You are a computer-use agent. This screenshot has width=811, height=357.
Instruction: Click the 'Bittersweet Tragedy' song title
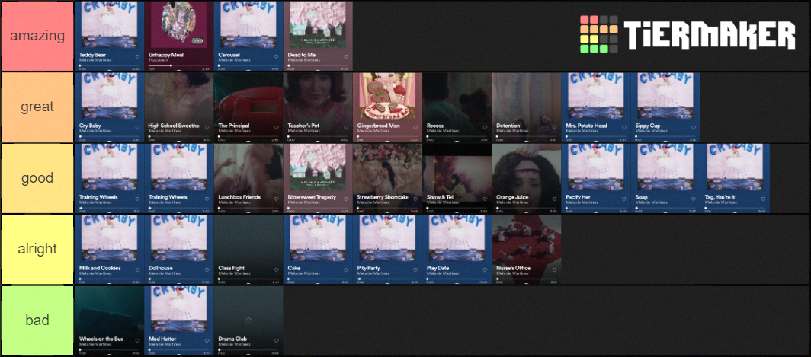[x=312, y=197]
